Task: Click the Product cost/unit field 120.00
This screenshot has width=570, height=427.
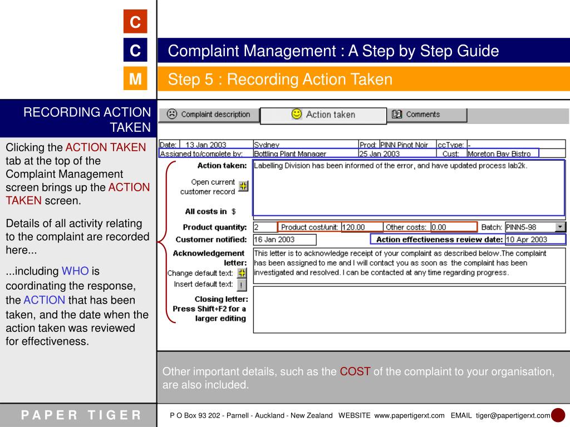Action: (x=362, y=227)
